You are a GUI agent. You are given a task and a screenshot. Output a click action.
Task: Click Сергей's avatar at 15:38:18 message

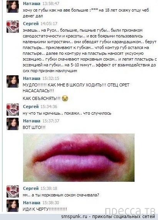[13, 191]
